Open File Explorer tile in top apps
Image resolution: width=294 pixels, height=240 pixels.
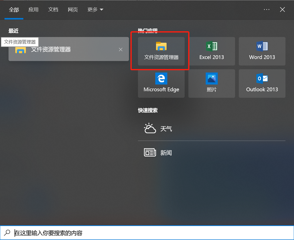tap(161, 51)
